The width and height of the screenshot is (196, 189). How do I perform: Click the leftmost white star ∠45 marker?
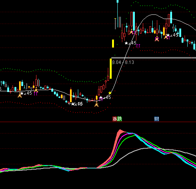click(22, 94)
